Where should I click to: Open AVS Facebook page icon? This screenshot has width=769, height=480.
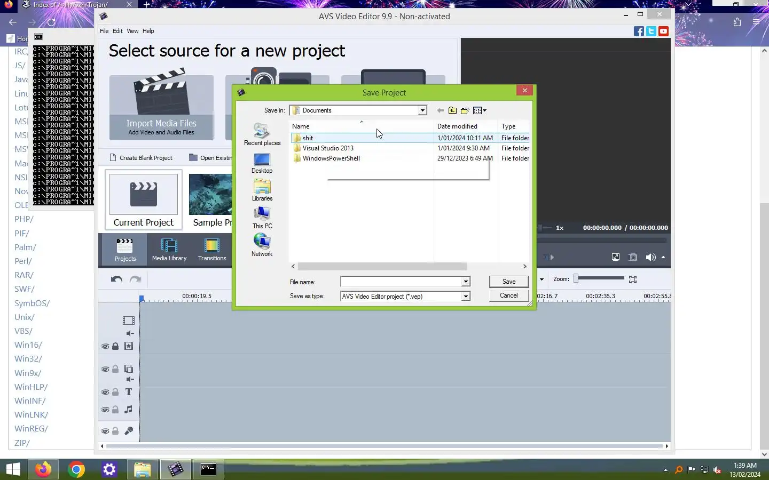tap(639, 31)
